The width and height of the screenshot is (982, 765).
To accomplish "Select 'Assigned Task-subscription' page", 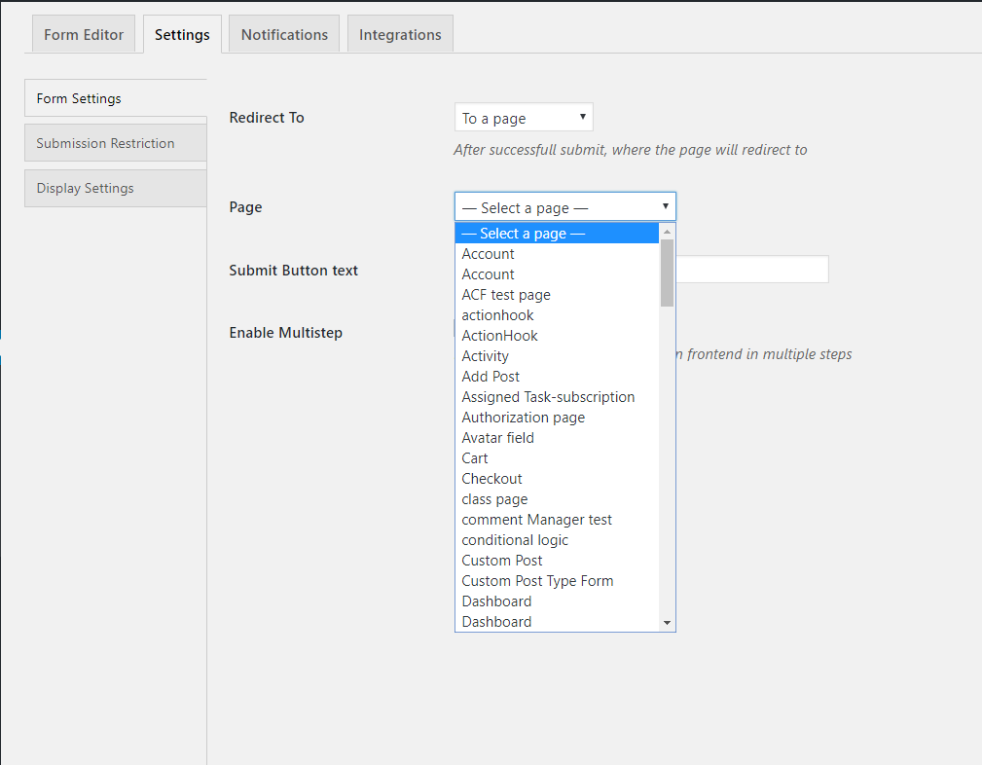I will 557,397.
